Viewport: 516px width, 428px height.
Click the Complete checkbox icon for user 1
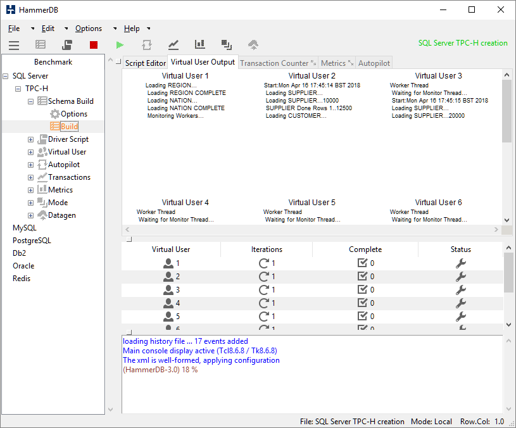[x=362, y=263]
